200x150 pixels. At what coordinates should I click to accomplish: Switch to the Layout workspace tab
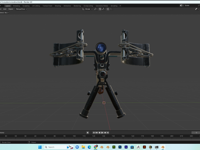click(x=8, y=6)
